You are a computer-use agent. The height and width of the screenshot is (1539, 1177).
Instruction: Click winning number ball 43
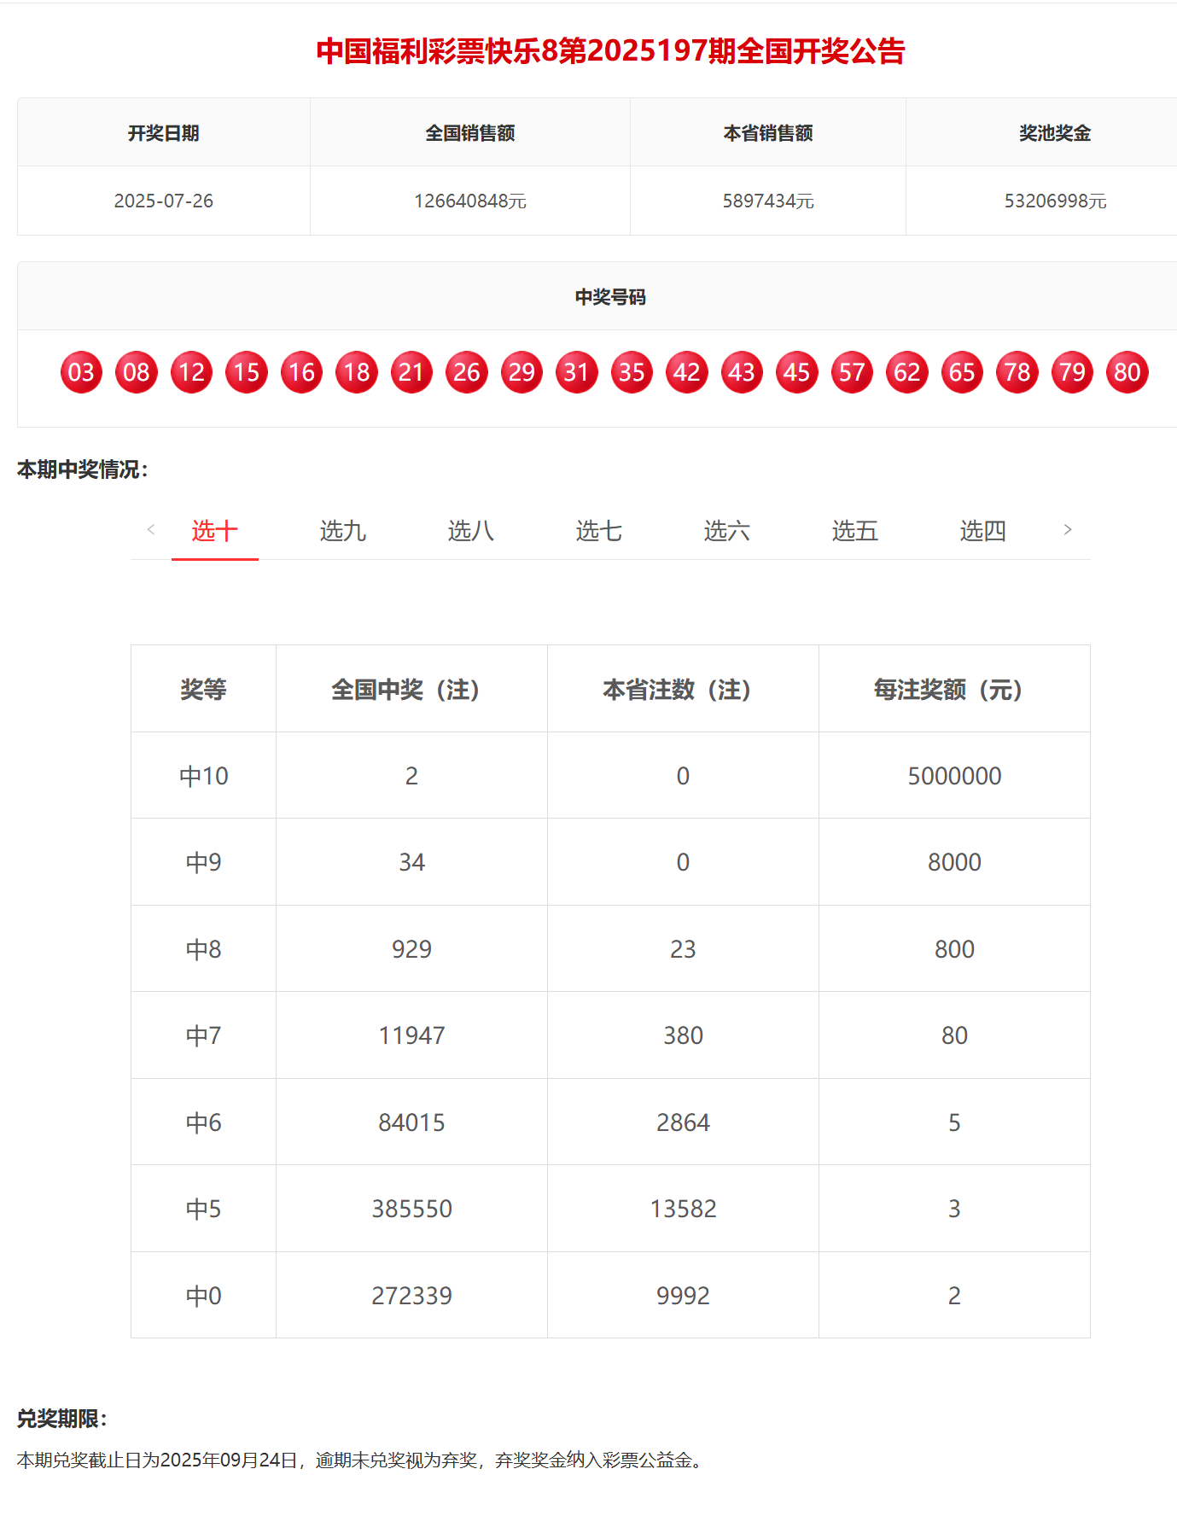742,372
